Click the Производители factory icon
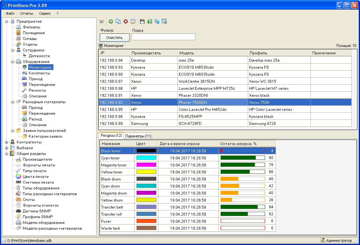The height and width of the screenshot is (245, 360). [19, 159]
